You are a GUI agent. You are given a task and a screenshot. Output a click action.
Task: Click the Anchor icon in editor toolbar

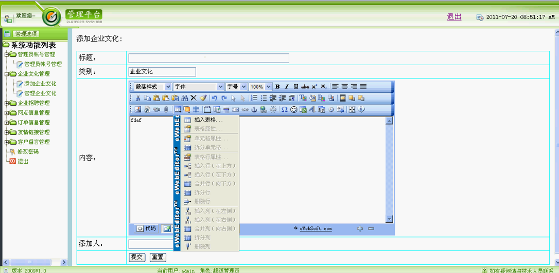point(254,109)
